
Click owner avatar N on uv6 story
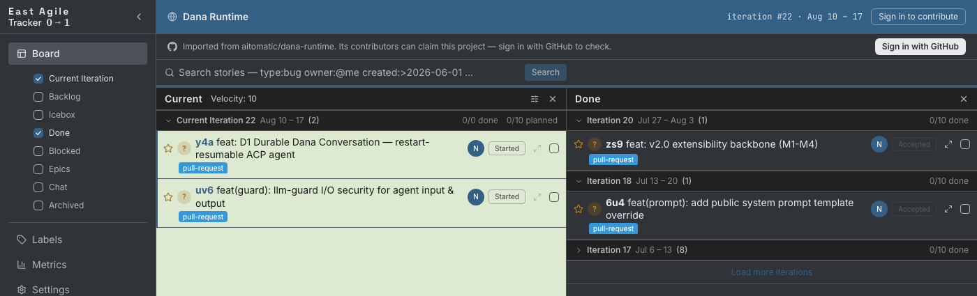(476, 197)
